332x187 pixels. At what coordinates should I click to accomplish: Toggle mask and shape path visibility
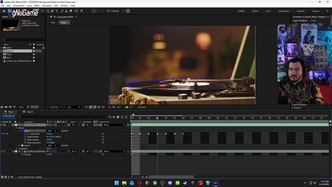(x=95, y=107)
